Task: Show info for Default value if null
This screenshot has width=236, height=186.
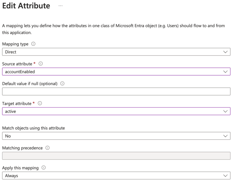Action: 62,84
